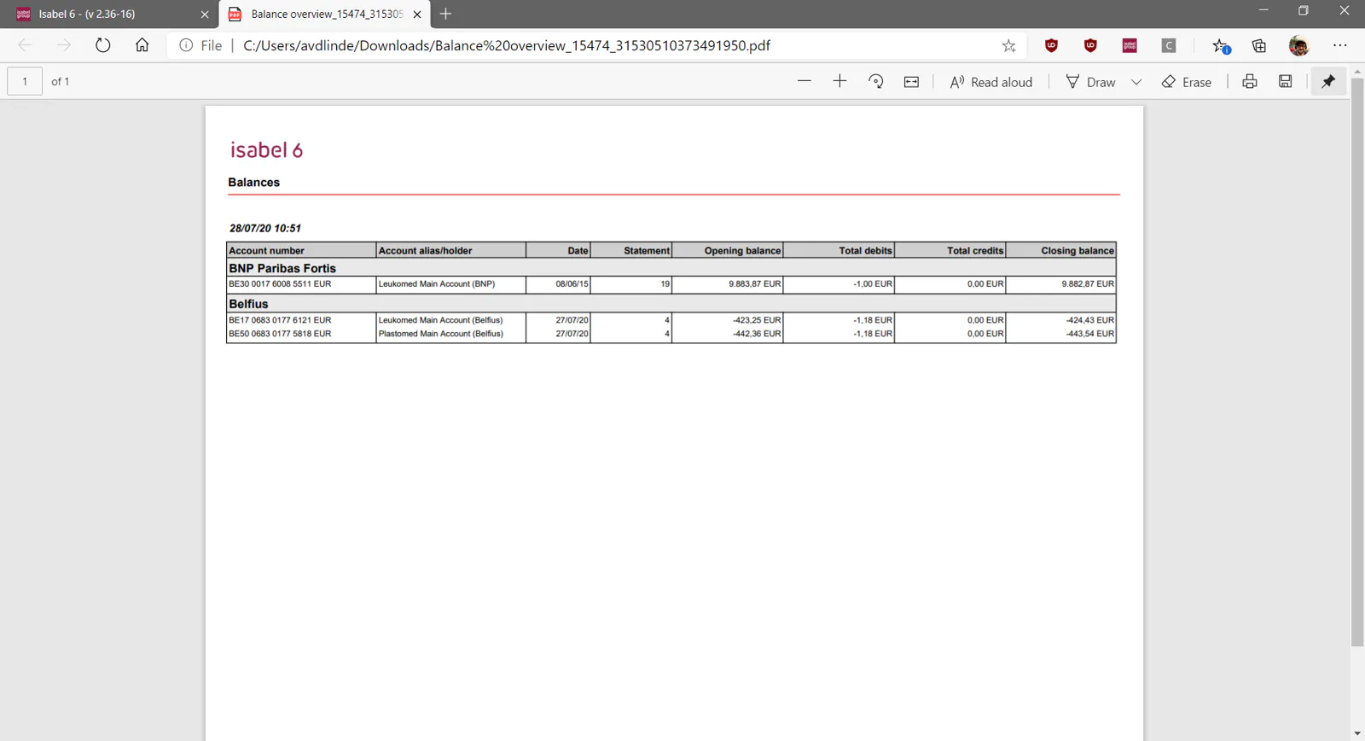Select the Erase tool
The height and width of the screenshot is (741, 1365).
(1187, 82)
